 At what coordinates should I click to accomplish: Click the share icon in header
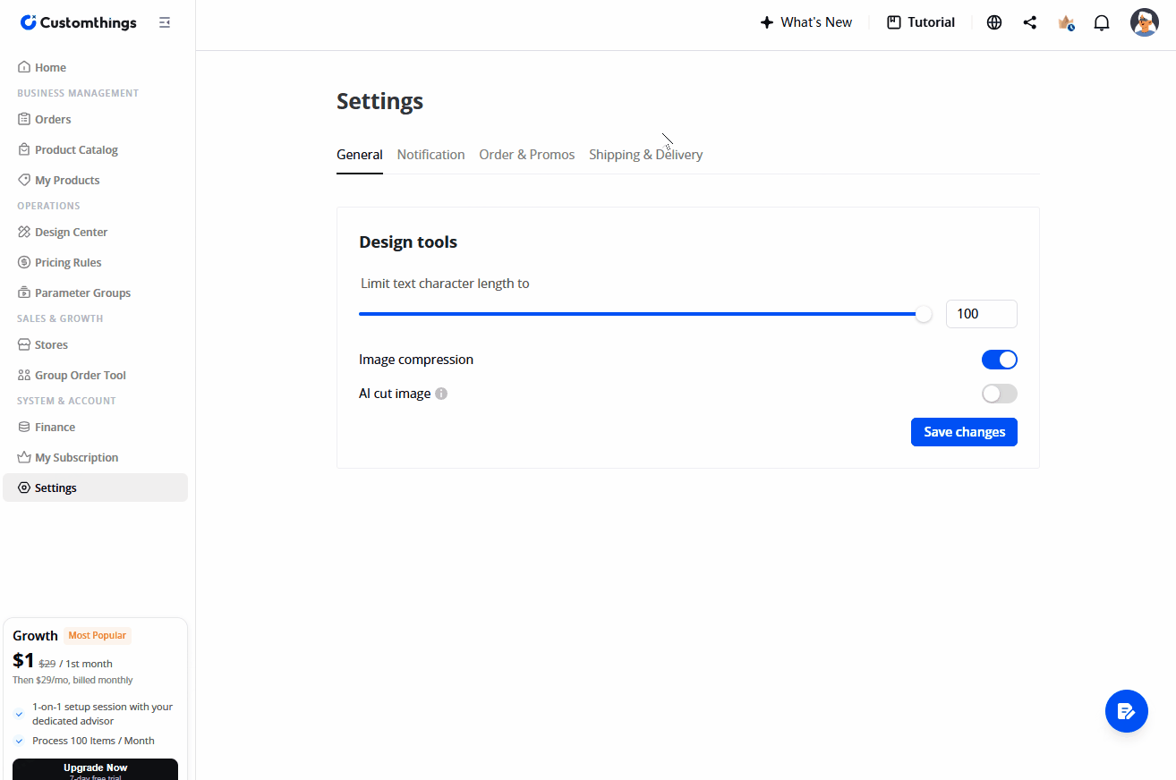coord(1030,22)
